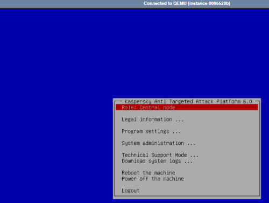Click the Kaspersky Anti Targeted Attack Platform title
The height and width of the screenshot is (203, 269).
click(x=188, y=101)
